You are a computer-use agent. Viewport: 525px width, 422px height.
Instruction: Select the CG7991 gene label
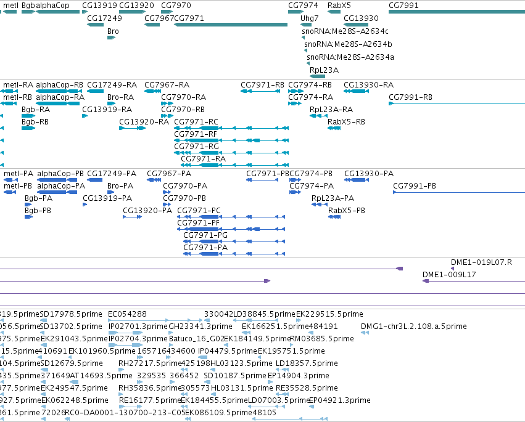tap(403, 6)
